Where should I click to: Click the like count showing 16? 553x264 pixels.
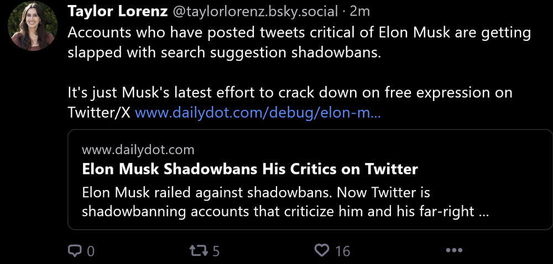click(x=343, y=251)
